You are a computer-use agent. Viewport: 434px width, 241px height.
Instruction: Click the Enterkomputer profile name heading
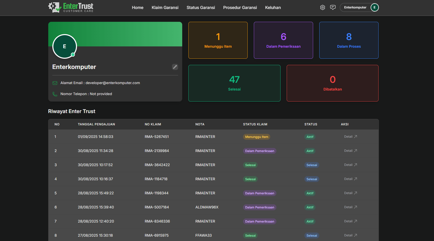point(74,67)
